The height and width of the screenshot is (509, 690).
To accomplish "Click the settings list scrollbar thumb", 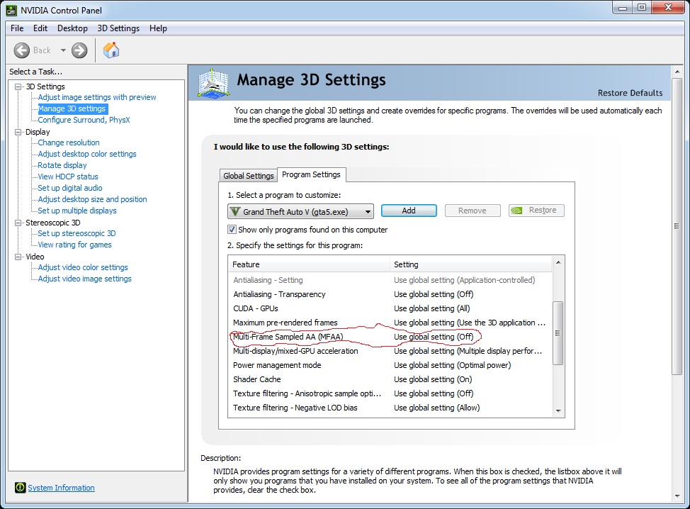I will [558, 333].
